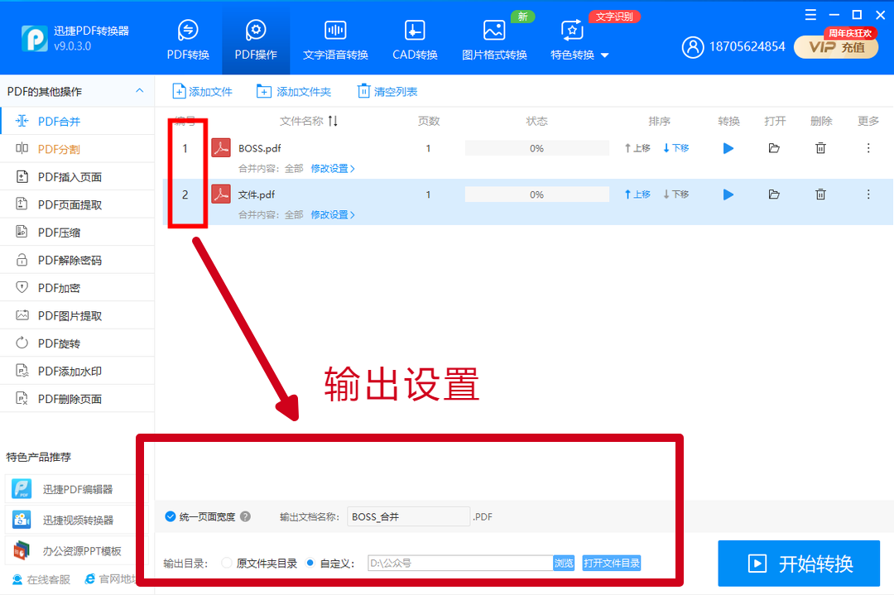The height and width of the screenshot is (595, 894).
Task: Click the 输出文档名称 input field
Action: tap(408, 516)
